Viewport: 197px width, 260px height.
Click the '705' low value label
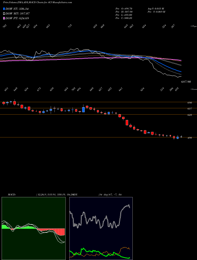[x=73, y=89]
